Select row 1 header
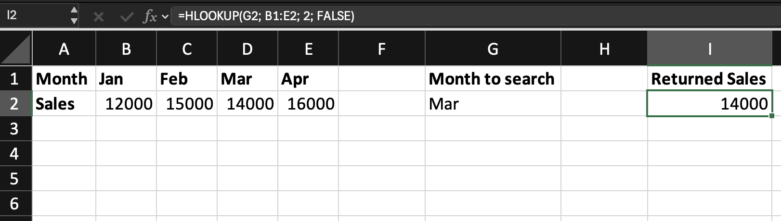Screen dimensions: 781x221 tap(14, 79)
